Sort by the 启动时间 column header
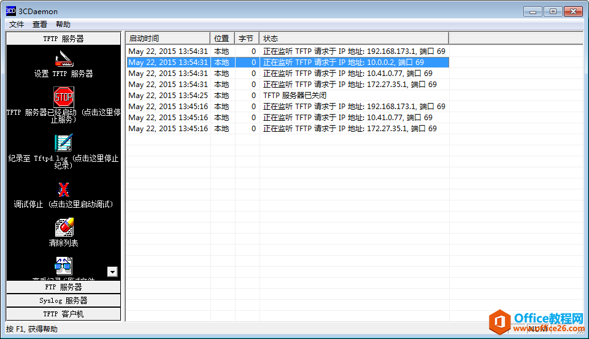Screen dimensions: 589x339 pyautogui.click(x=168, y=39)
